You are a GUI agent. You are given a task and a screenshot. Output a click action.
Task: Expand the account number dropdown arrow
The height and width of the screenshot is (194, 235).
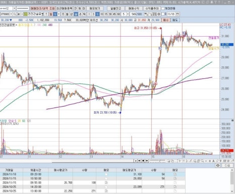click(14, 9)
